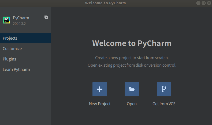Minimize the Welcome to PyCharm window
Screen dimensions: 212x125
tap(198, 3)
